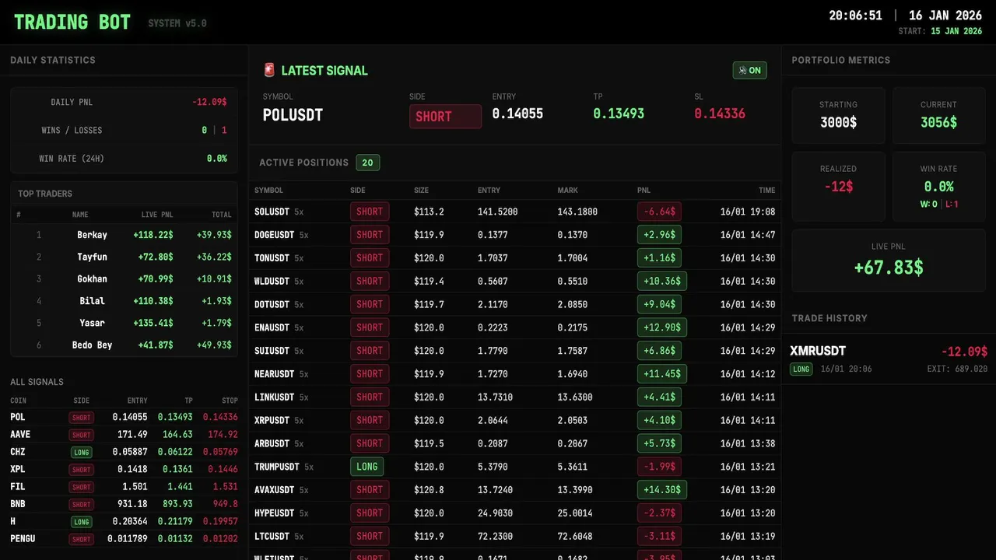Click the LONG badge for H signal

81,521
